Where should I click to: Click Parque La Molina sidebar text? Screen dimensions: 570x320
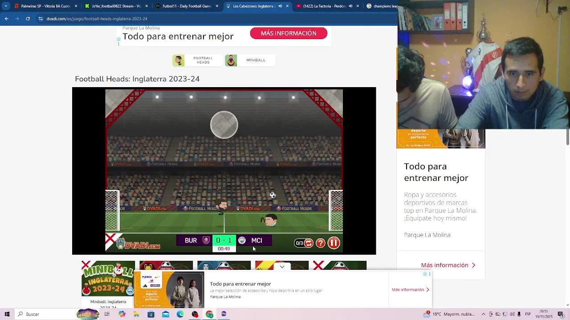[427, 235]
